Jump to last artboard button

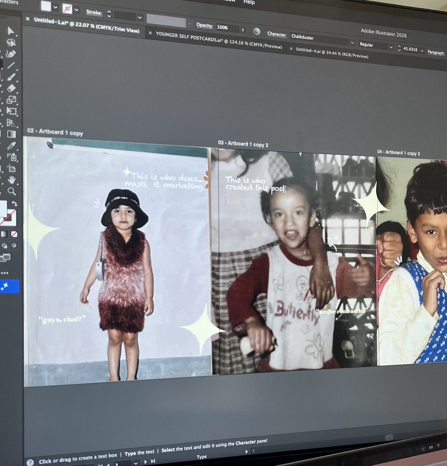tap(153, 461)
